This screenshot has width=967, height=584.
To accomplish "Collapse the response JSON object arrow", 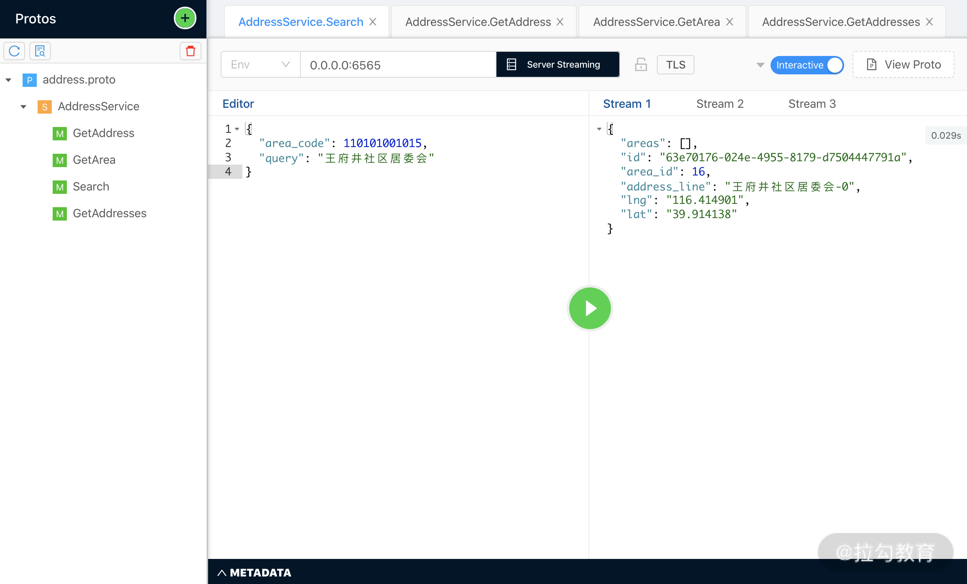I will tap(599, 129).
